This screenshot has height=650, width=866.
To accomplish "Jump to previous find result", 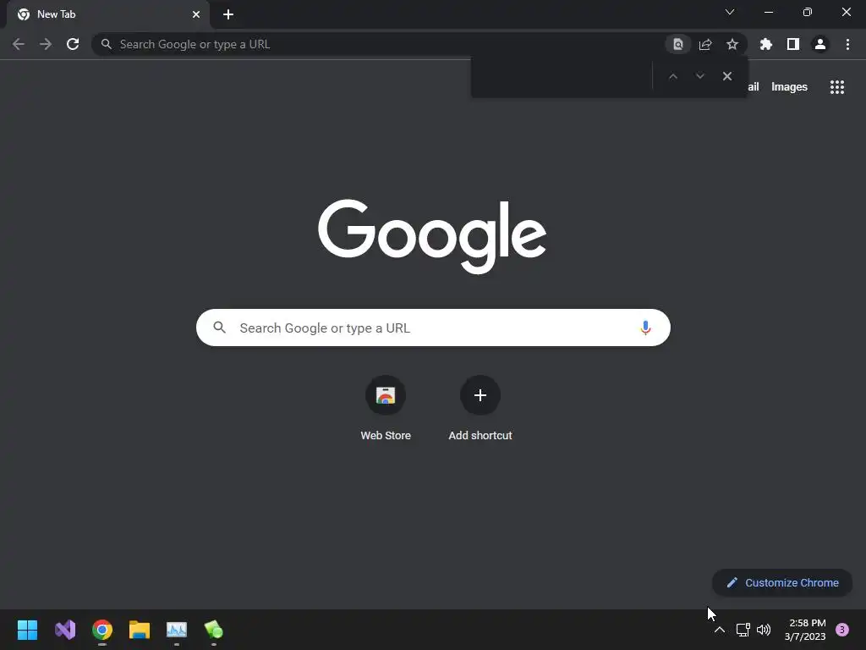I will click(x=672, y=76).
